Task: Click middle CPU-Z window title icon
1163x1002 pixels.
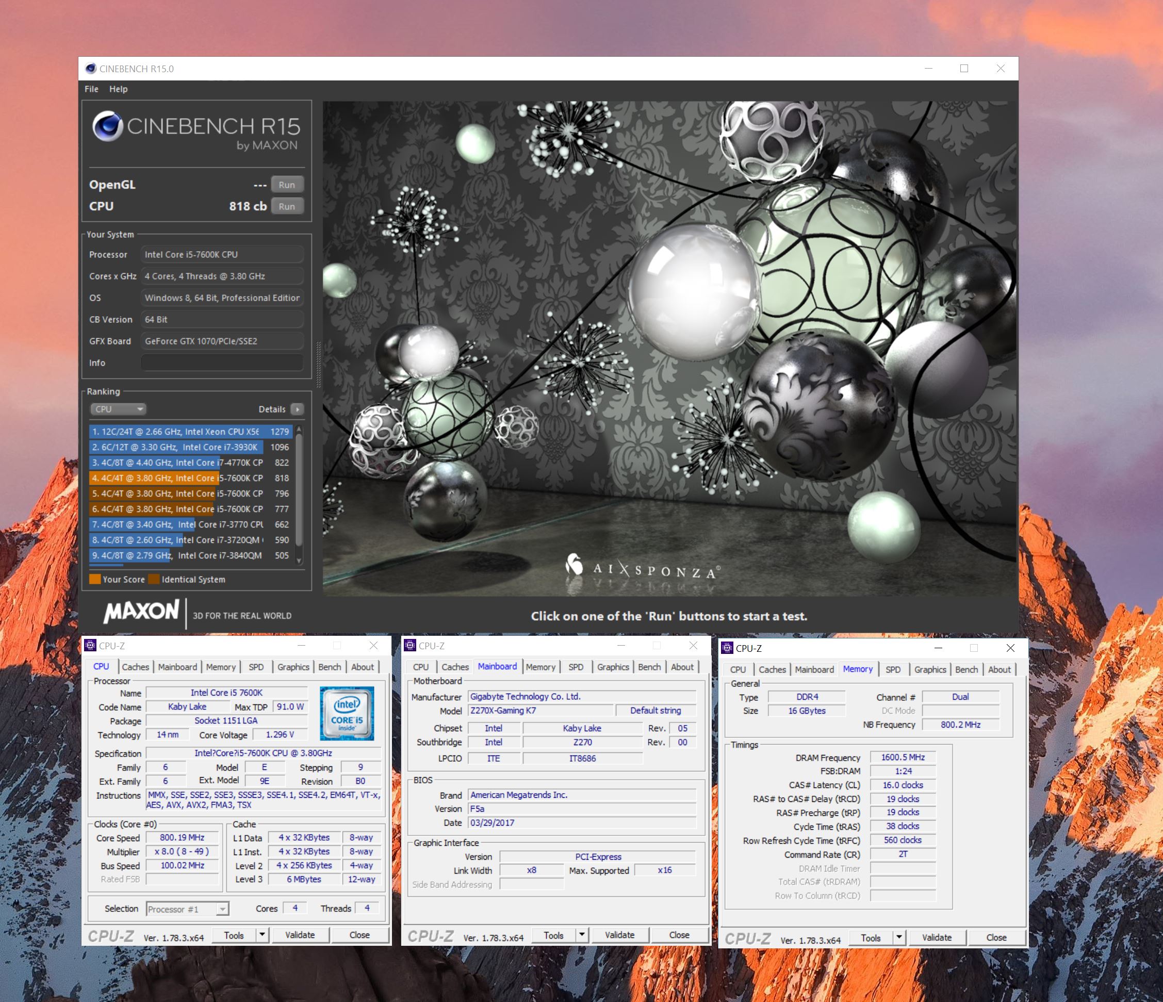Action: click(x=411, y=646)
